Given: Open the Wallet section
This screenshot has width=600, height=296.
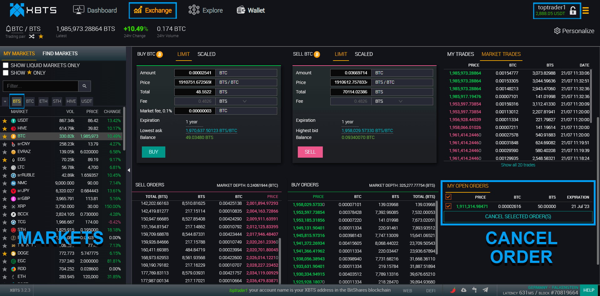Looking at the screenshot, I should coord(251,10).
